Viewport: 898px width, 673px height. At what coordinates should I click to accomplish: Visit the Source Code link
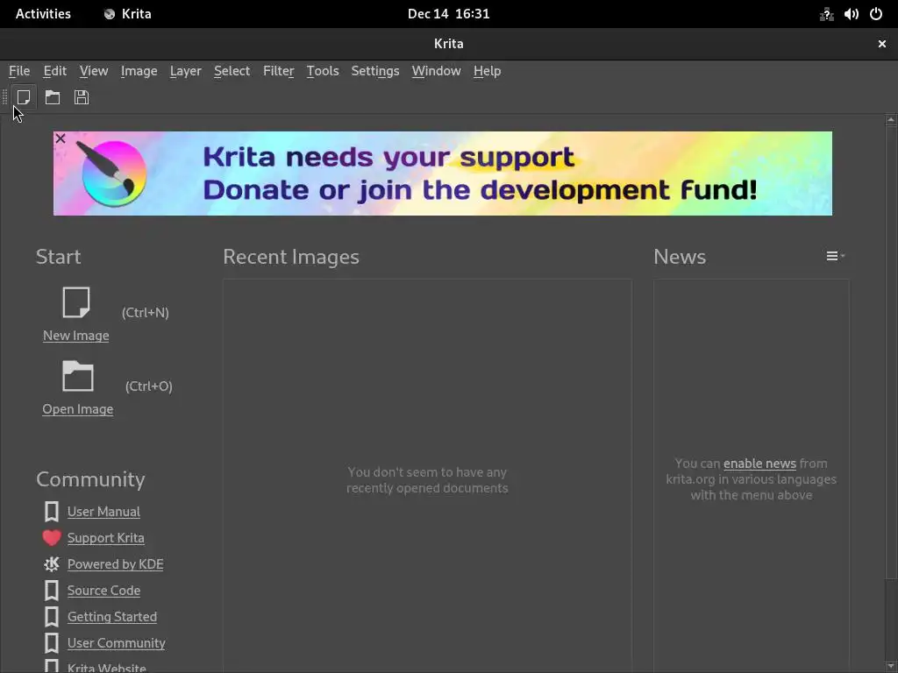103,591
